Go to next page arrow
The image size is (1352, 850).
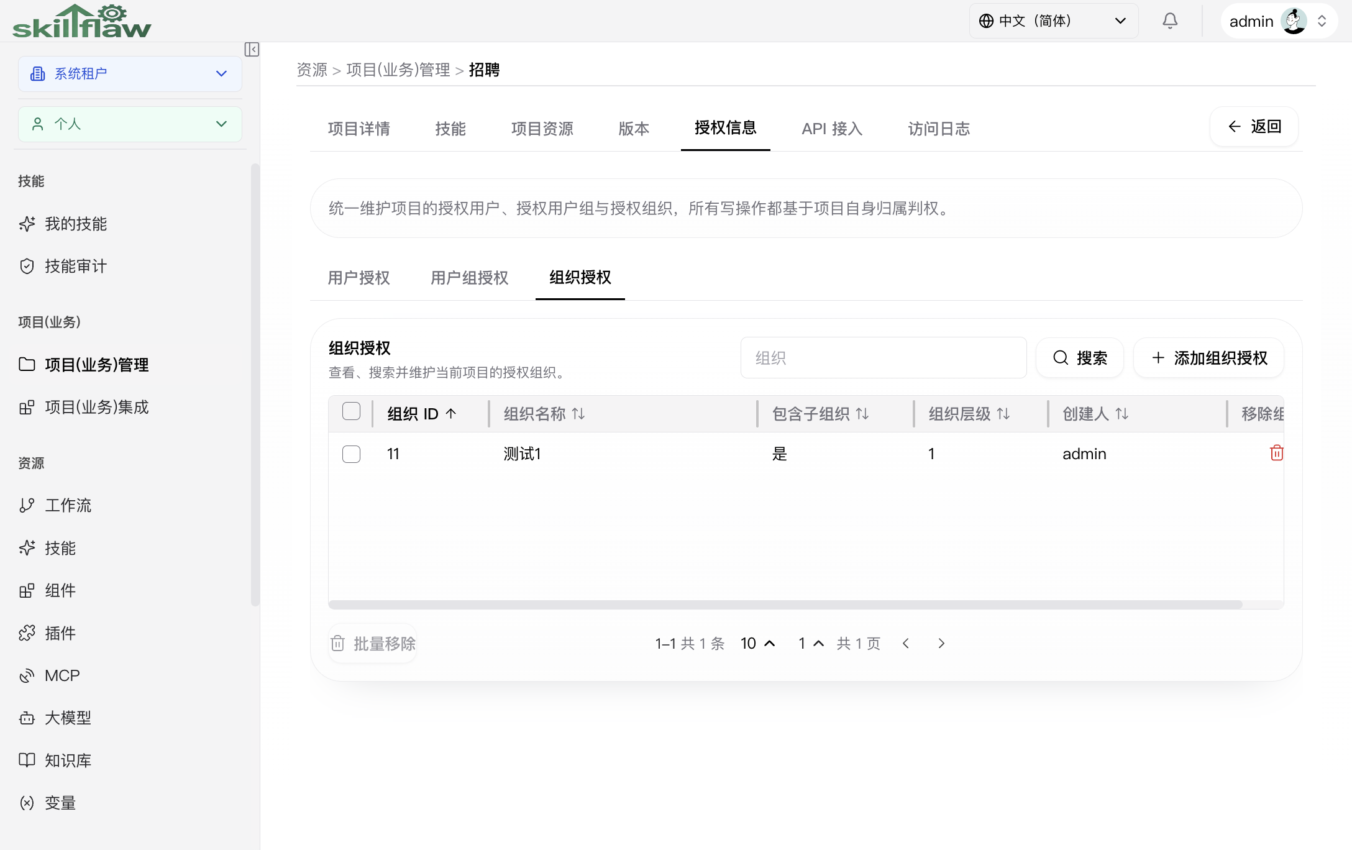(x=941, y=644)
